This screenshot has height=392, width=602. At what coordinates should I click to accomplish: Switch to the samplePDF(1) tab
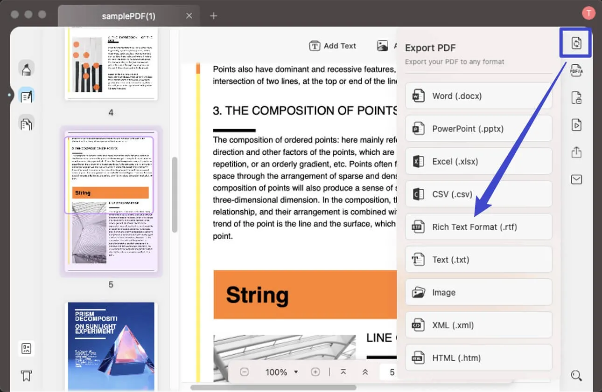(x=128, y=15)
